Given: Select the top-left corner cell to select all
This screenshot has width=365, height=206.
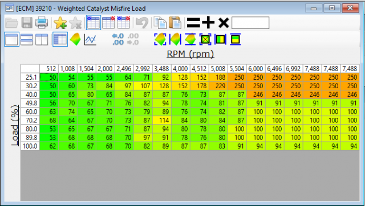Looking at the screenshot, I should [x=30, y=69].
